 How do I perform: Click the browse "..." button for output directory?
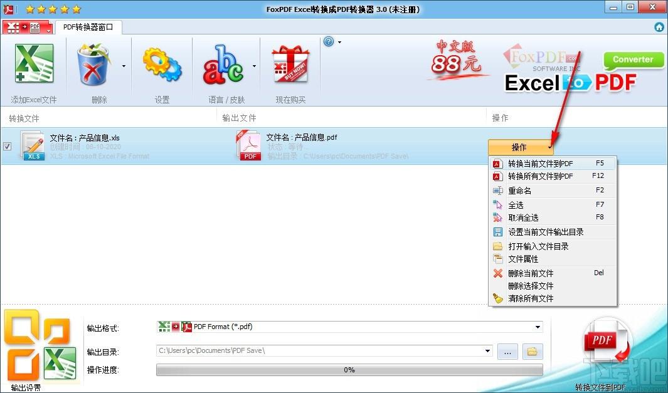point(507,352)
